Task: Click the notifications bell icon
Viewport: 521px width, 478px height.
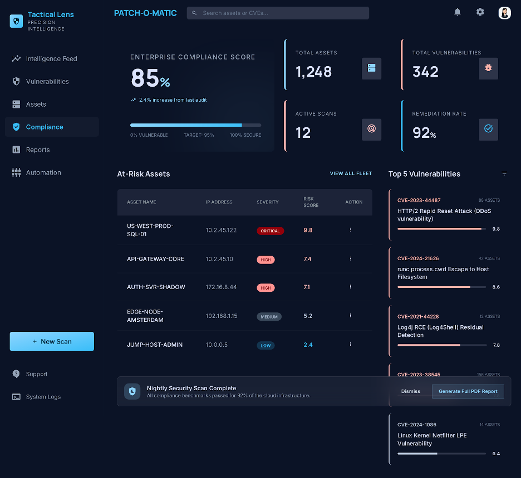Action: (458, 12)
